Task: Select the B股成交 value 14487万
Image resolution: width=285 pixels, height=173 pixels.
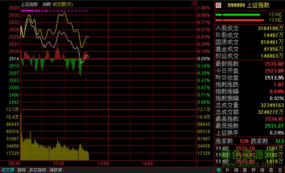Action: (274, 35)
